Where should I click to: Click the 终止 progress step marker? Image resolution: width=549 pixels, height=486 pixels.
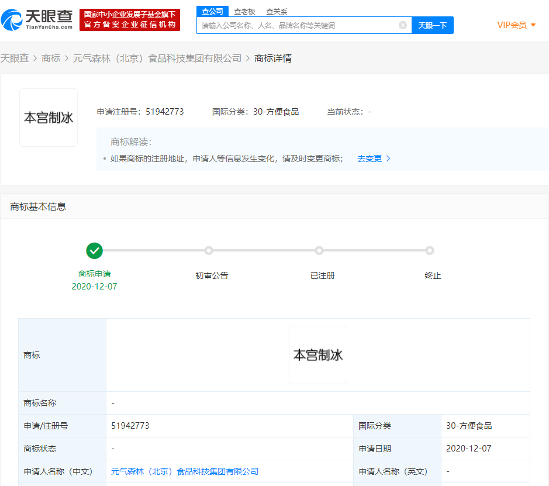430,251
